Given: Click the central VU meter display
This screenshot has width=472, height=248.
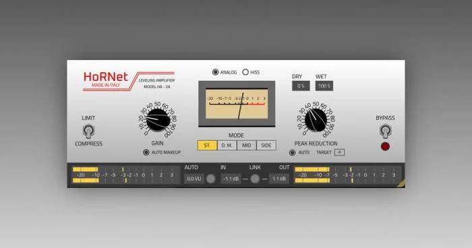Looking at the screenshot, I should [x=237, y=104].
